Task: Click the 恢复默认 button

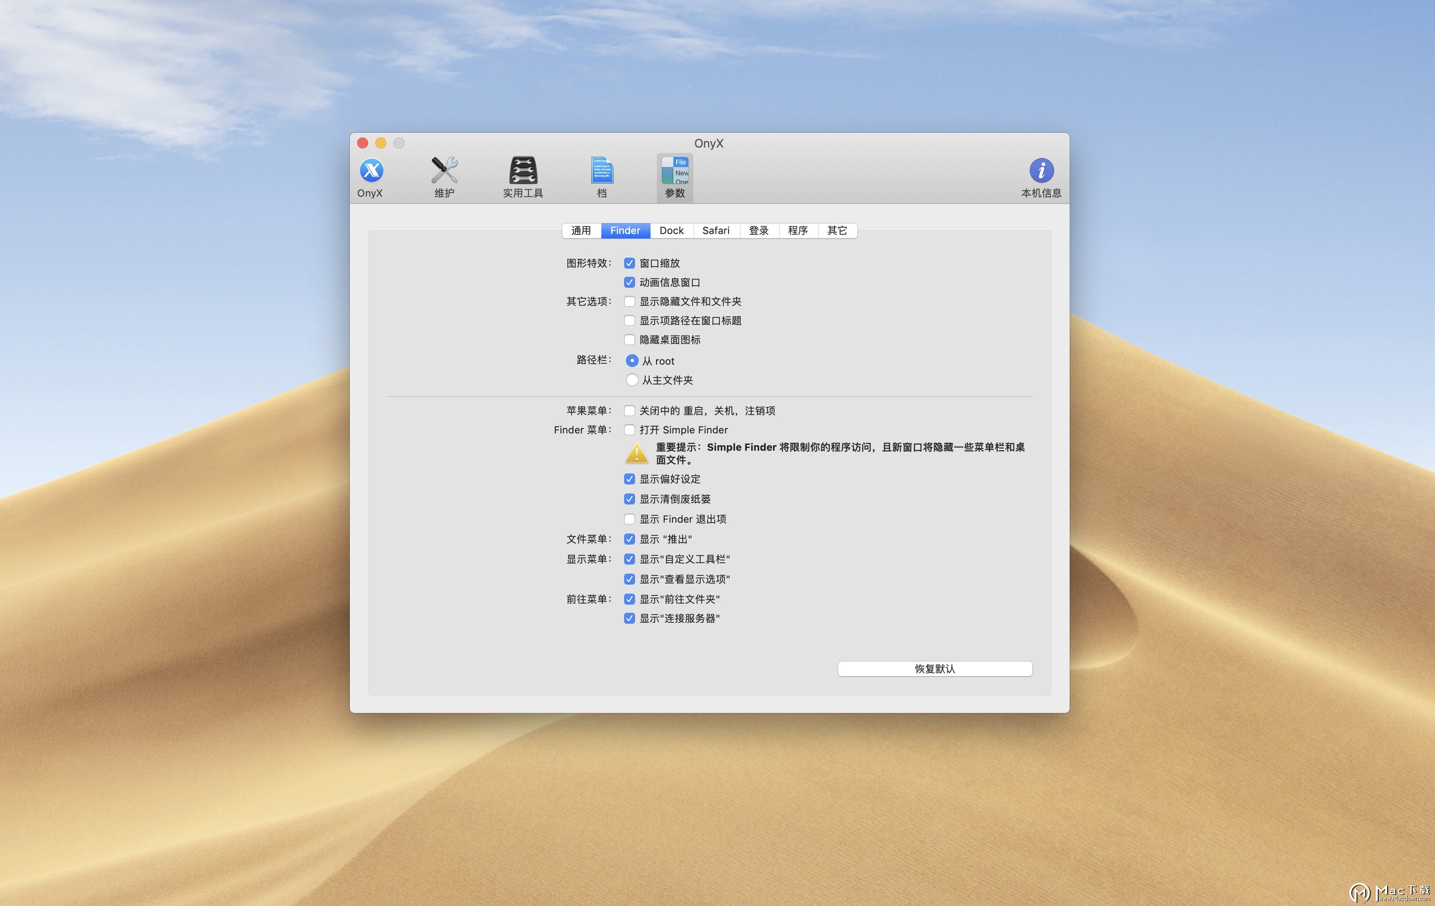Action: tap(934, 669)
